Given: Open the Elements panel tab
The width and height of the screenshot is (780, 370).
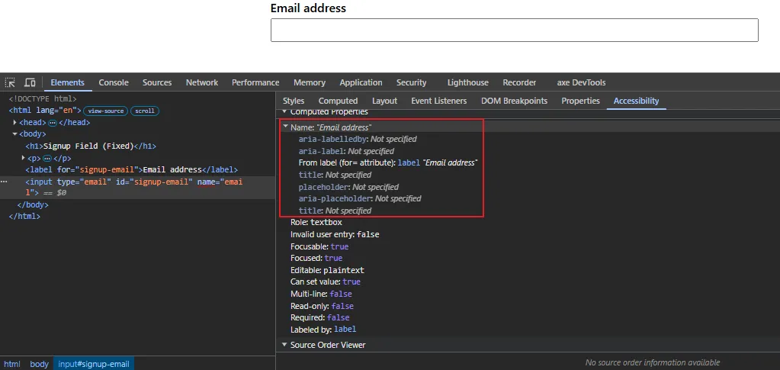Looking at the screenshot, I should [68, 82].
